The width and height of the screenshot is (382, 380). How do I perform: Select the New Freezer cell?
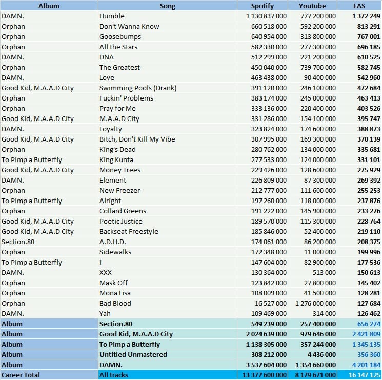(167, 190)
